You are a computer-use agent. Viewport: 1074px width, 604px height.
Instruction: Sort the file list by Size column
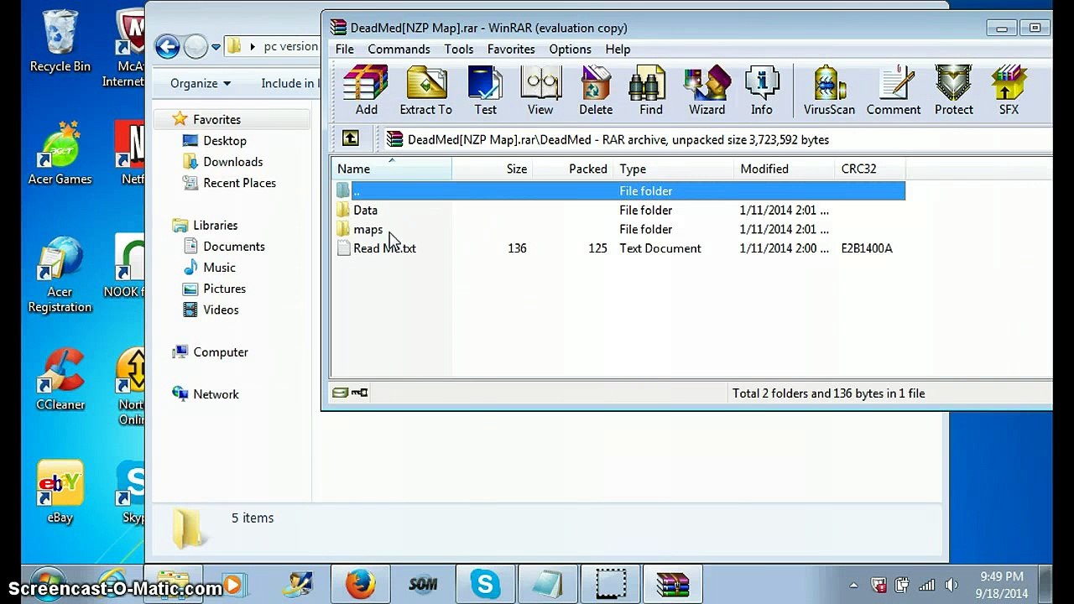[493, 169]
